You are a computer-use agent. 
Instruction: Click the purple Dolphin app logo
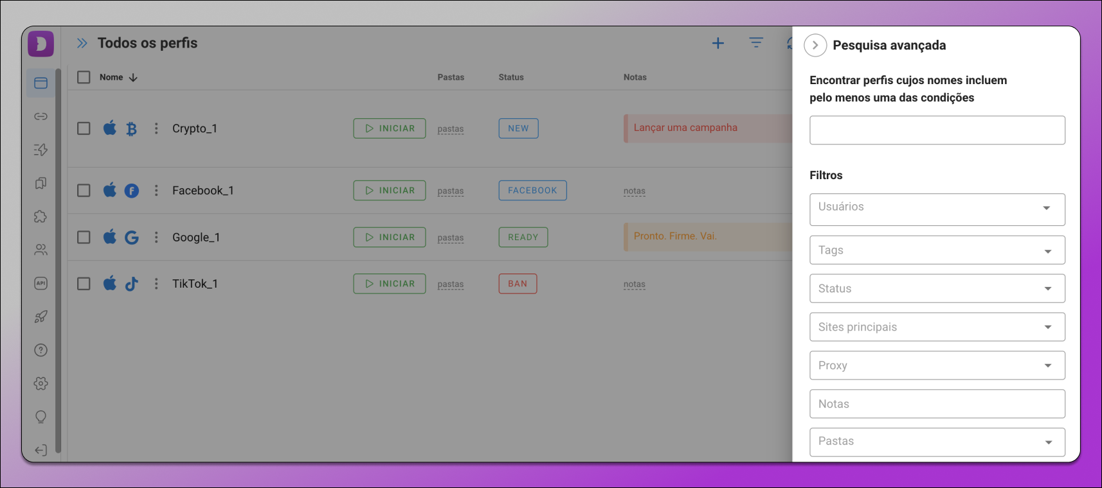click(41, 44)
